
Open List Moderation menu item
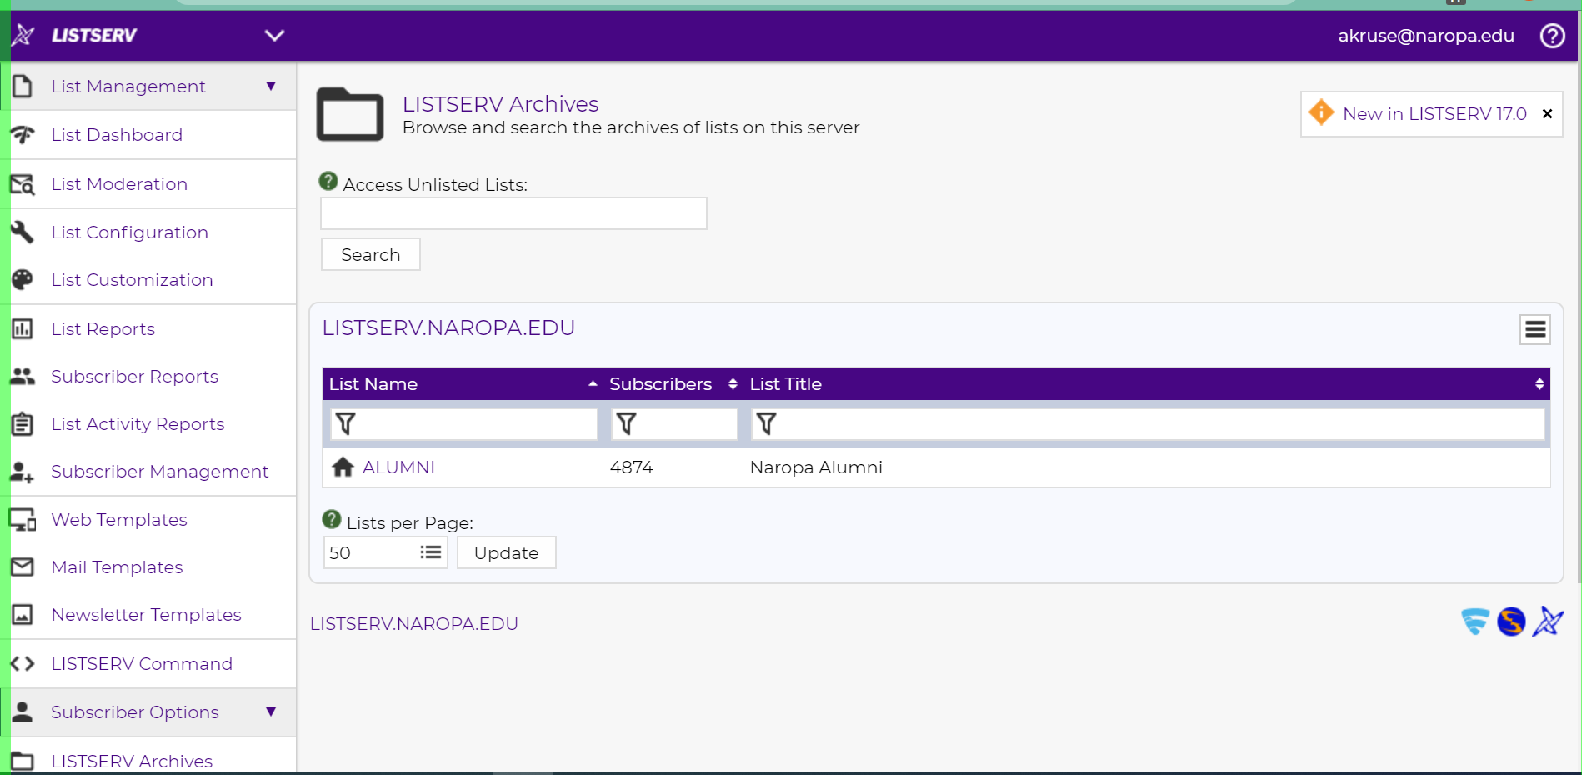point(119,184)
